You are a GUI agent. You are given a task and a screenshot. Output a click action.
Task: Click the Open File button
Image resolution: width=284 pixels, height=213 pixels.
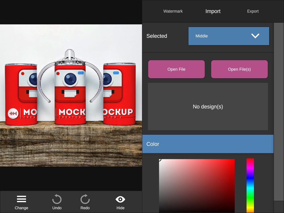pyautogui.click(x=176, y=69)
